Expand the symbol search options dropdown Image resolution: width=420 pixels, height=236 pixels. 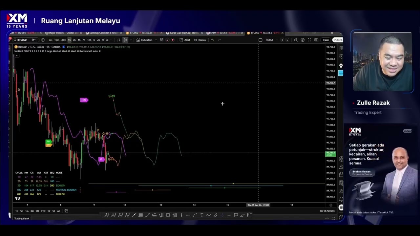(34, 40)
